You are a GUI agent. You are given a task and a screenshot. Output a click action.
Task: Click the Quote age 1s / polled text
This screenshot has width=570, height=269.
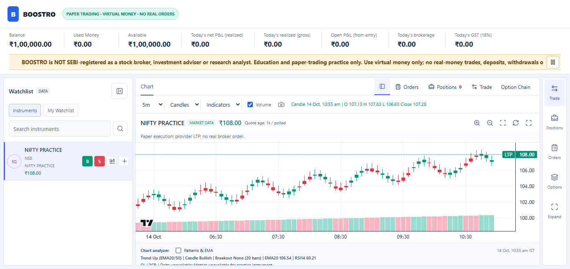click(x=265, y=123)
